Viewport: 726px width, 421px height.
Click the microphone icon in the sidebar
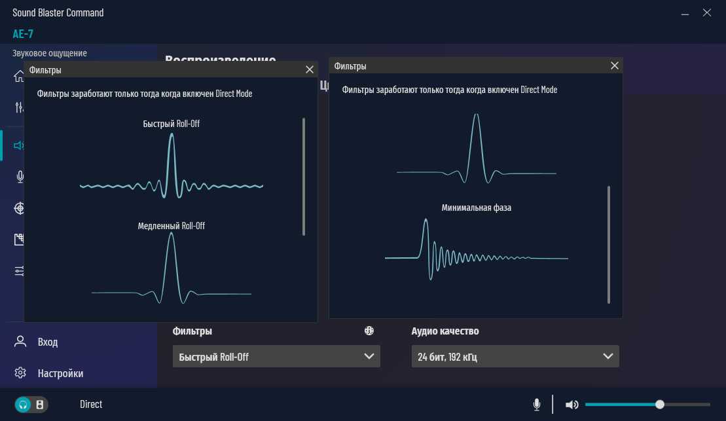coord(20,176)
